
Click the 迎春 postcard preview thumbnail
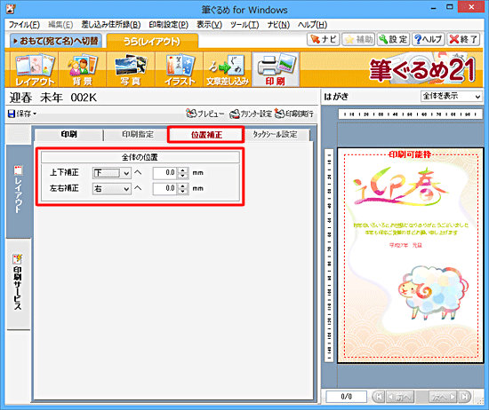click(410, 256)
